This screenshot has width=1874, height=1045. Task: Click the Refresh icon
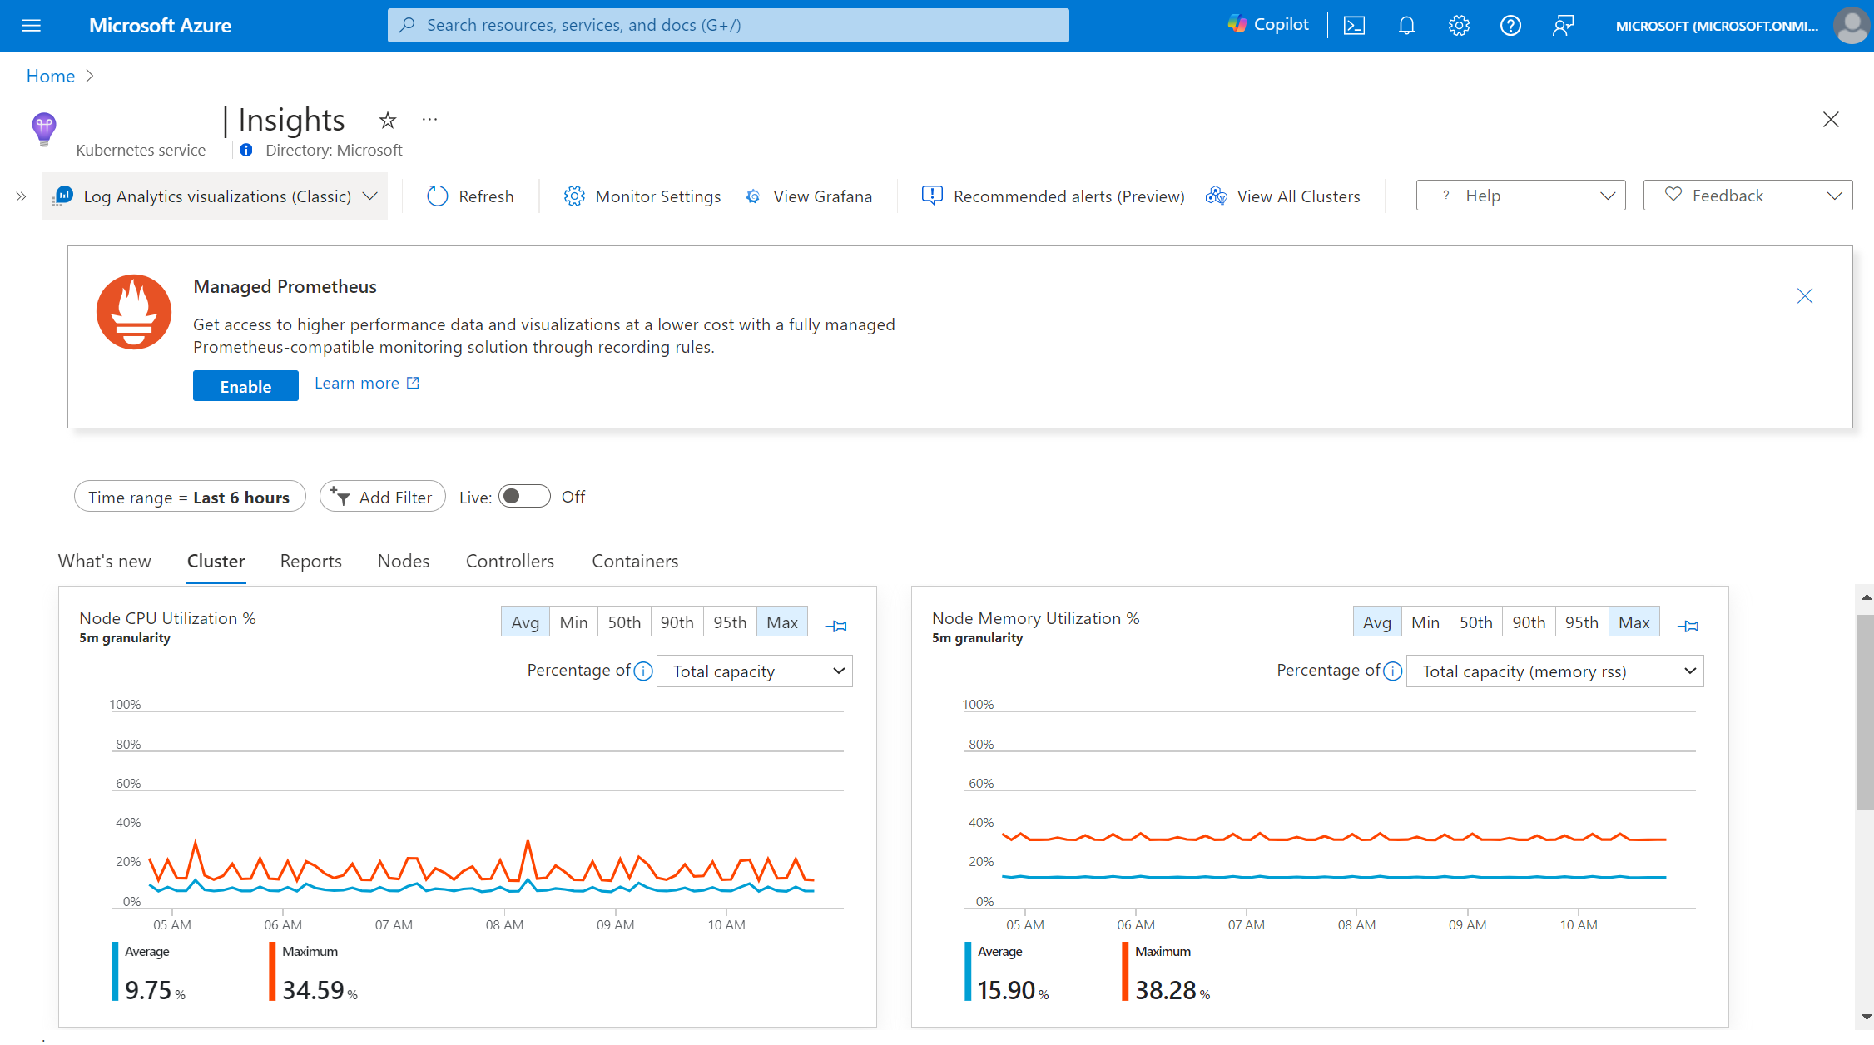[438, 195]
